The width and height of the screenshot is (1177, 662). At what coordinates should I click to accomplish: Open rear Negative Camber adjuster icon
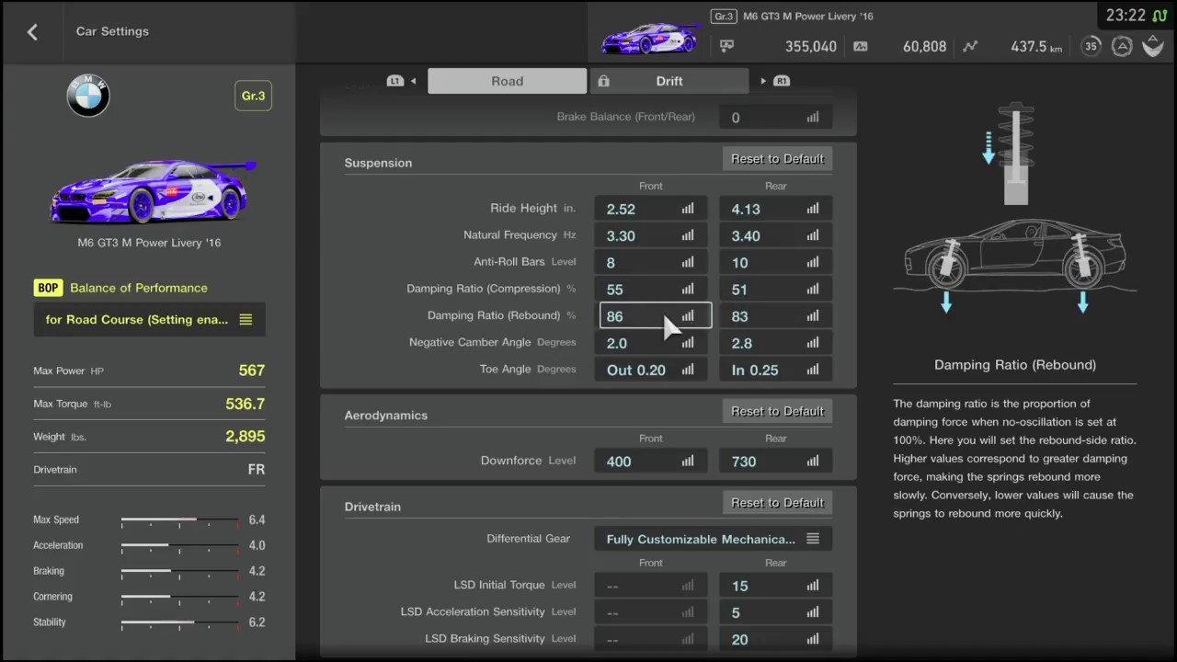pos(813,343)
